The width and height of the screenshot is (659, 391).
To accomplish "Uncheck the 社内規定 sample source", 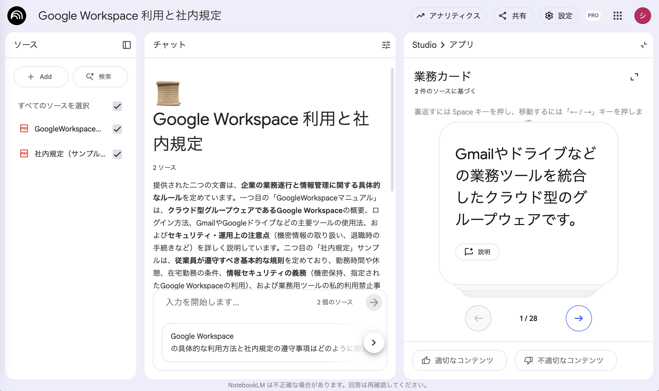I will (x=117, y=154).
